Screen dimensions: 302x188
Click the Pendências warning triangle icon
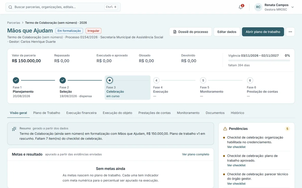coord(225,129)
